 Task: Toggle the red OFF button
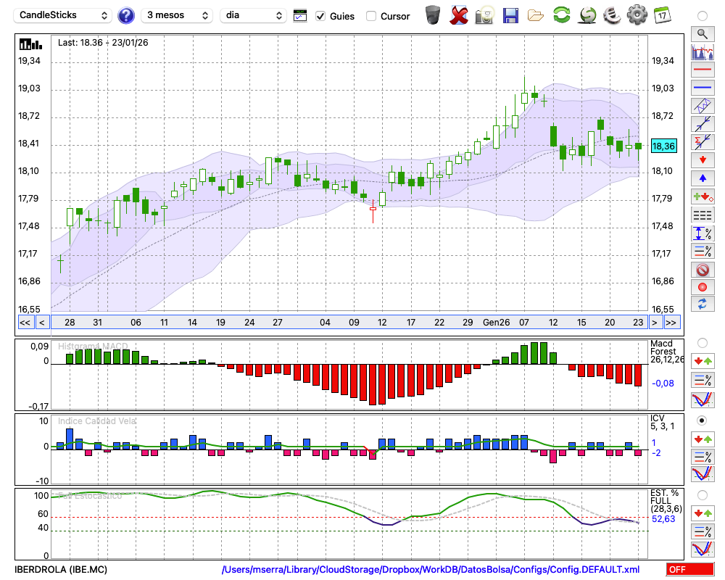(x=690, y=569)
